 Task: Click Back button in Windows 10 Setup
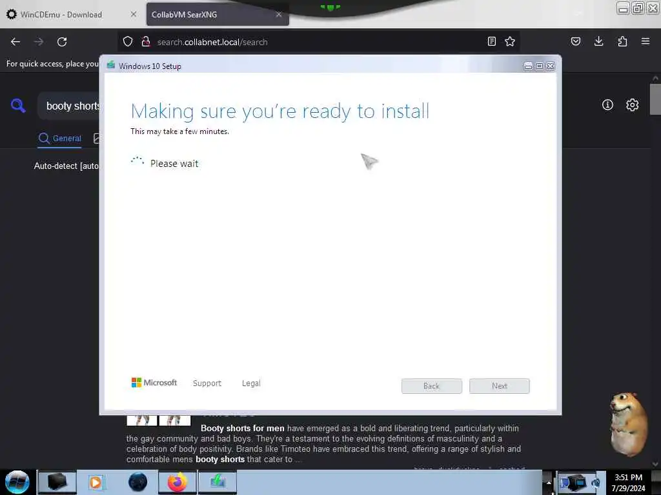pos(432,386)
